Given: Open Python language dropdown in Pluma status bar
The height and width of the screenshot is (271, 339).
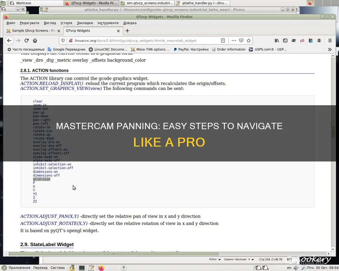Looking at the screenshot, I should coord(215,259).
